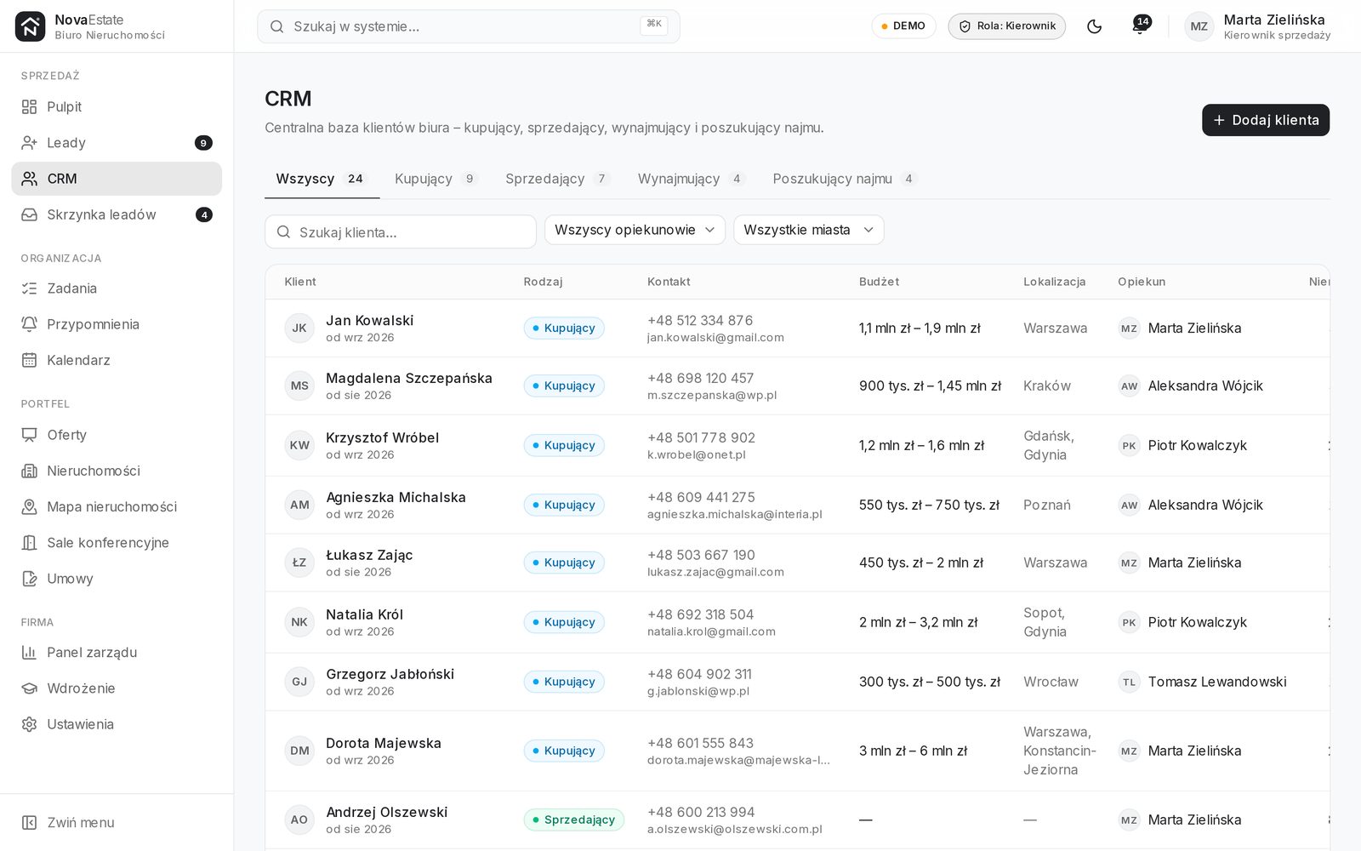Screen dimensions: 1361x851
Task: Open Ustawienia gear icon
Action: point(29,724)
